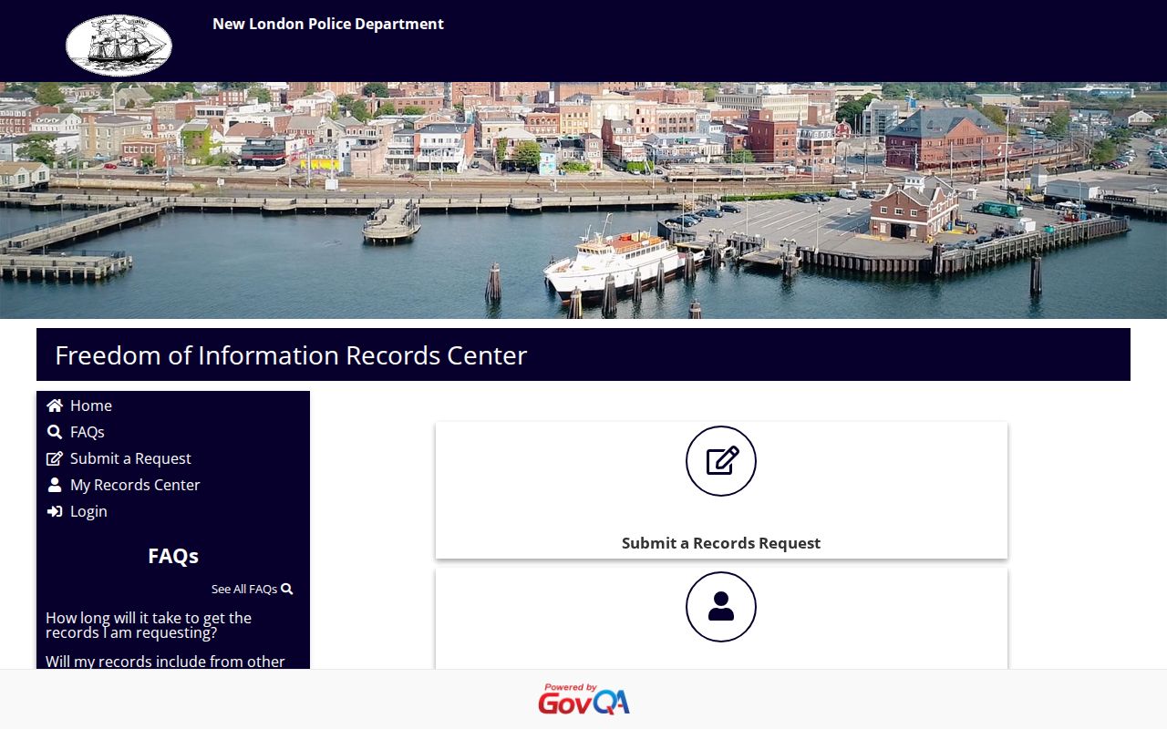Select Login in the sidebar menu
The image size is (1167, 729).
(x=88, y=511)
